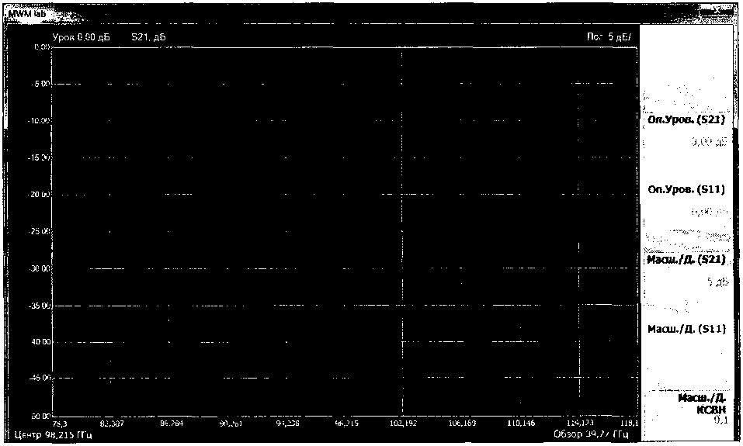Click the -35.00 level axis label
The height and width of the screenshot is (446, 743).
(40, 306)
